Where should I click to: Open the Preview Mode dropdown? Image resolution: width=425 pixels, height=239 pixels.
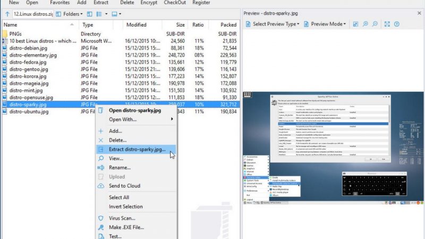click(x=345, y=24)
